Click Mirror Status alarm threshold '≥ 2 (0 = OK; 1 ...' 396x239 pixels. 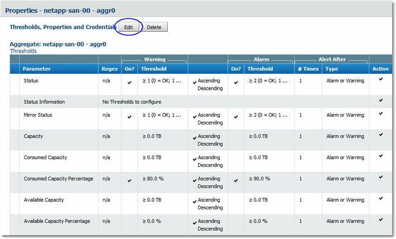click(x=268, y=115)
